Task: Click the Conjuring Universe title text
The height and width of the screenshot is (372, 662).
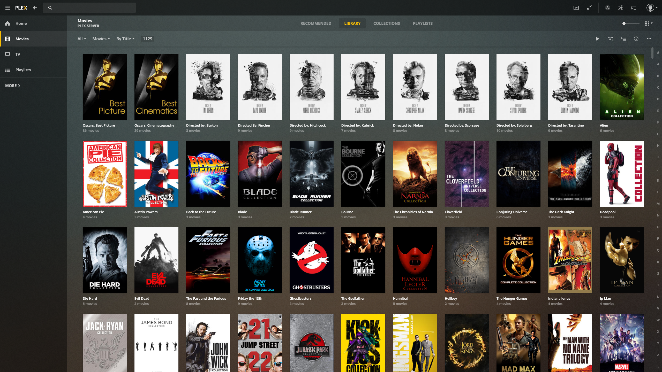Action: coord(512,212)
